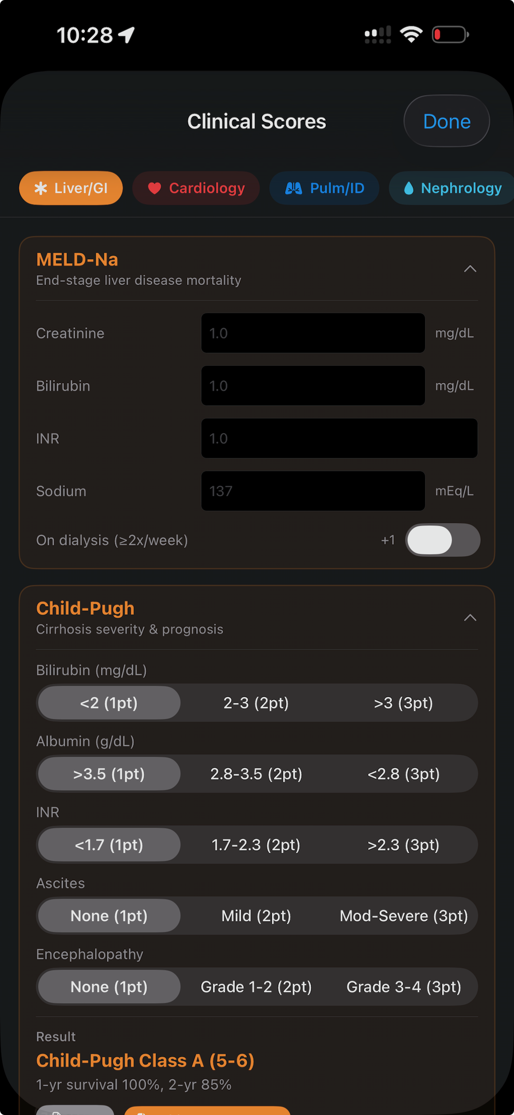Tap the cellular signal icon
Viewport: 514px width, 1115px height.
(378, 35)
